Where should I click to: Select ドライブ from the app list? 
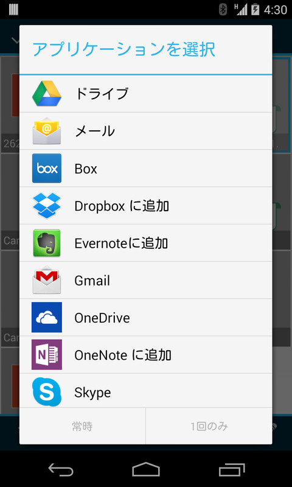pyautogui.click(x=146, y=94)
